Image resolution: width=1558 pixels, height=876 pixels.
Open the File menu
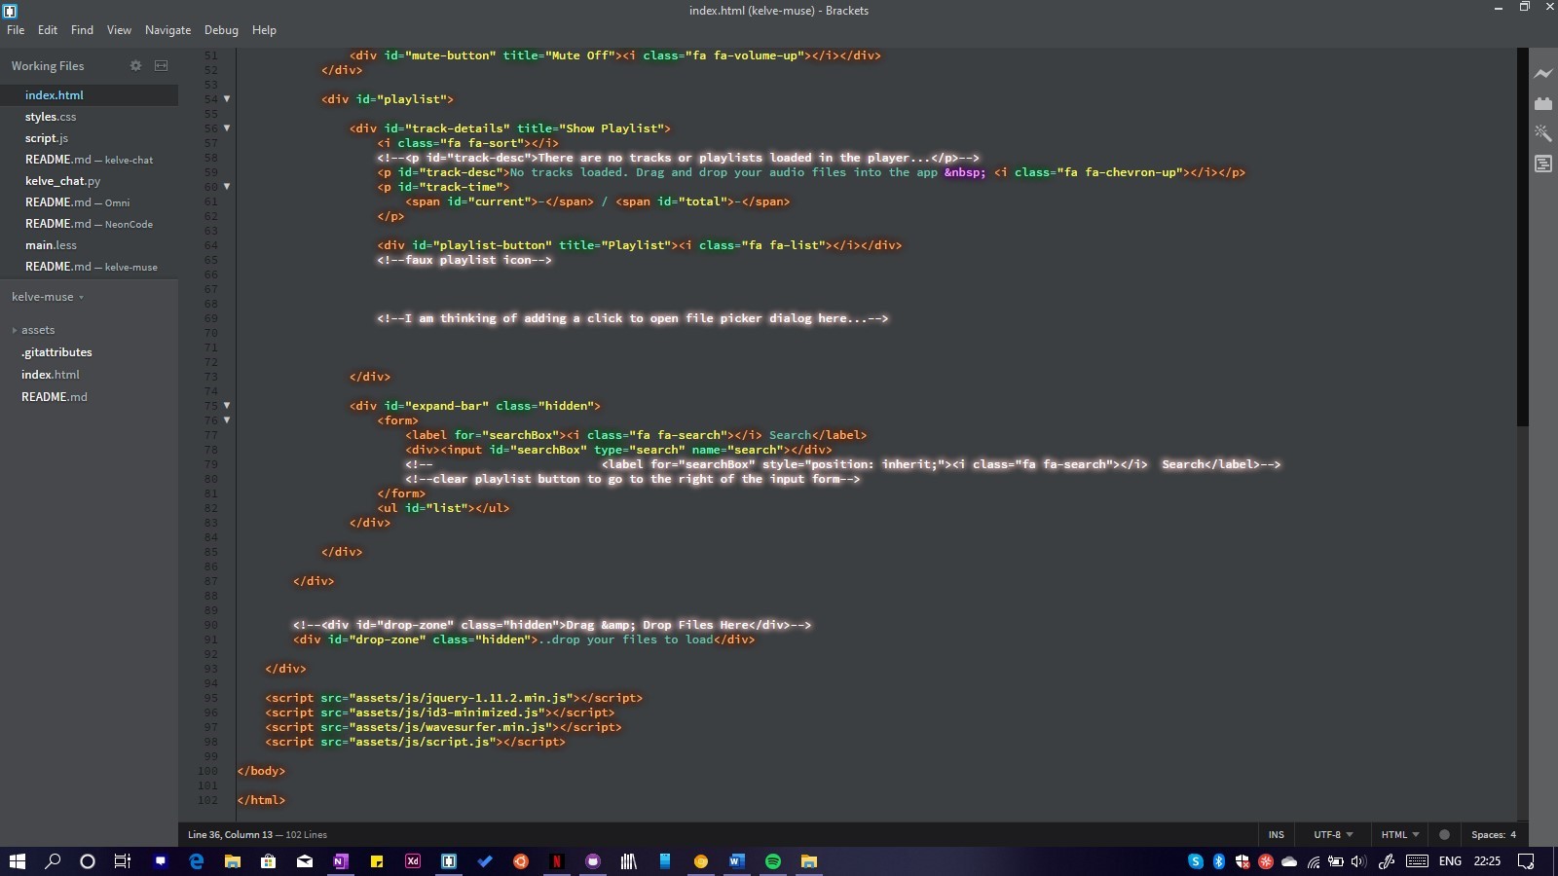pos(16,30)
